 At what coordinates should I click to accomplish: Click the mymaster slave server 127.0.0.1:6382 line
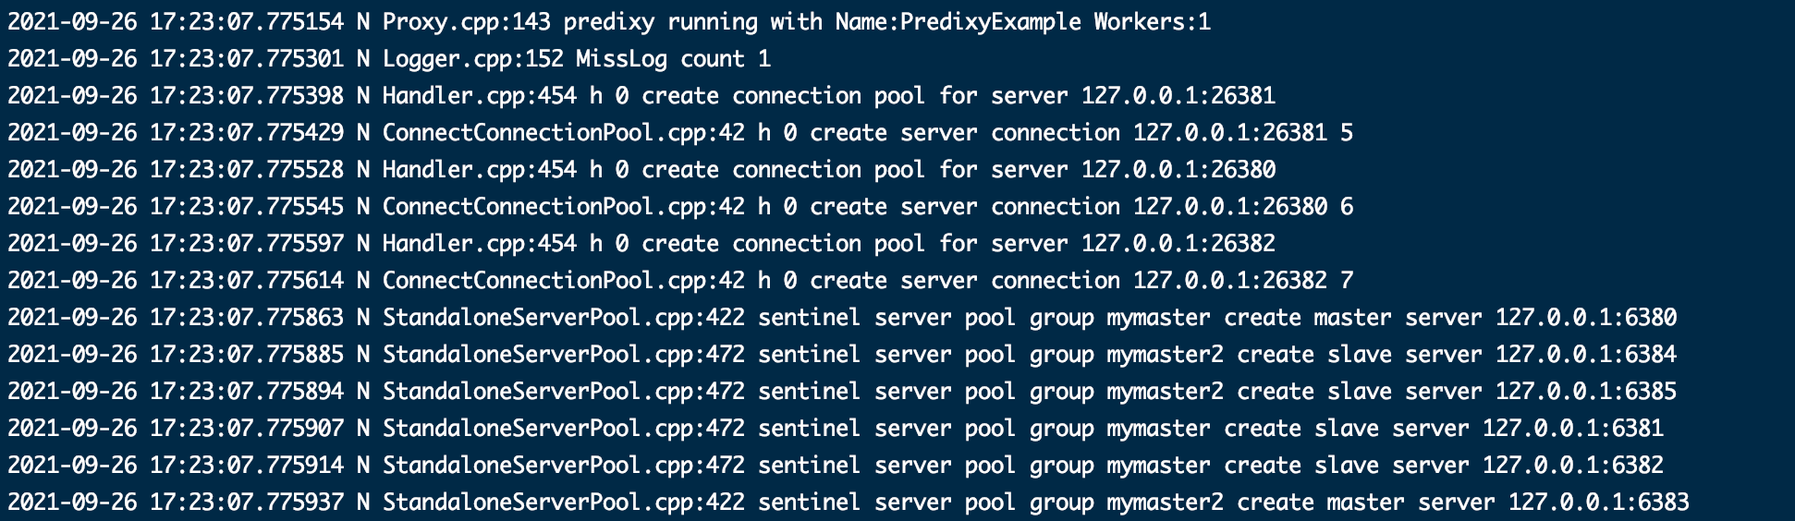click(x=836, y=466)
